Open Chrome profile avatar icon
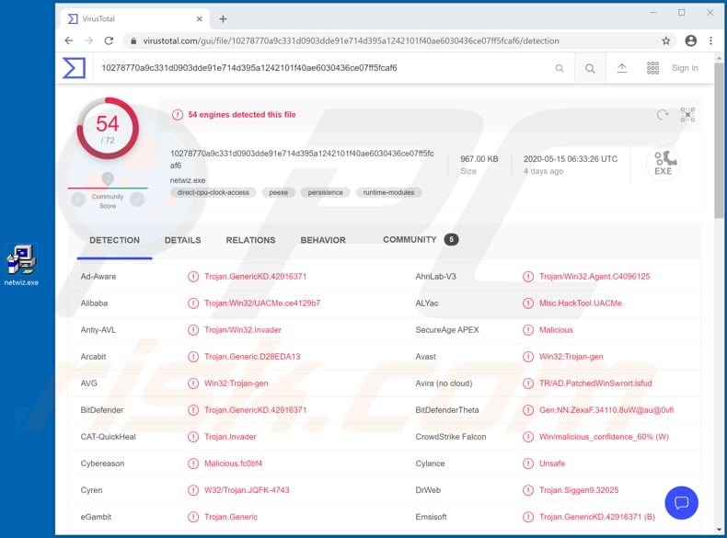The width and height of the screenshot is (727, 538). tap(691, 40)
